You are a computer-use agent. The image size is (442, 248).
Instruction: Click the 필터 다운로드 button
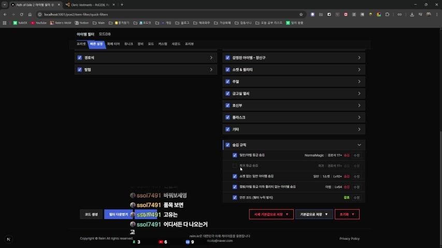point(119,214)
